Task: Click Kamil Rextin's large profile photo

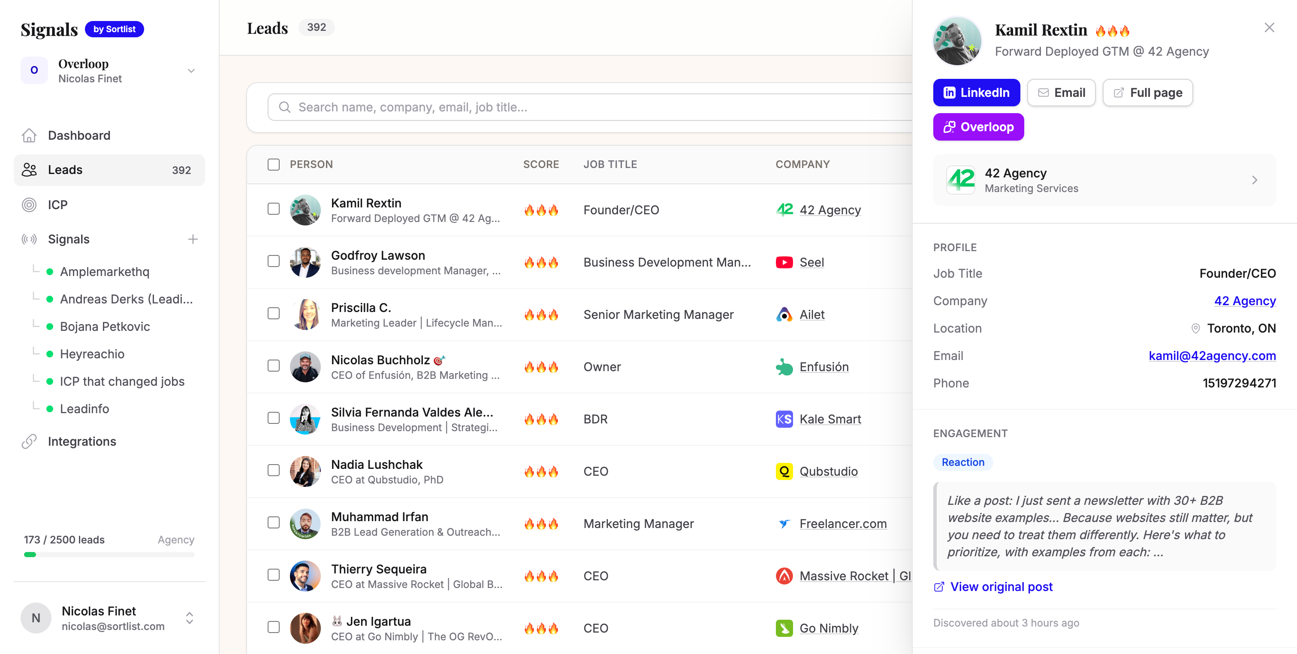Action: (x=956, y=41)
